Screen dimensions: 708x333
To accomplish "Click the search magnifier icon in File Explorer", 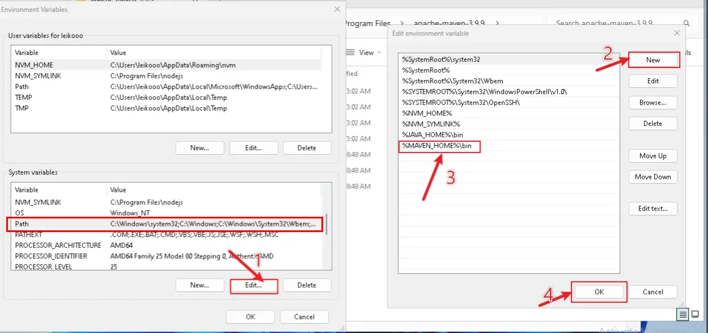I will coord(686,24).
